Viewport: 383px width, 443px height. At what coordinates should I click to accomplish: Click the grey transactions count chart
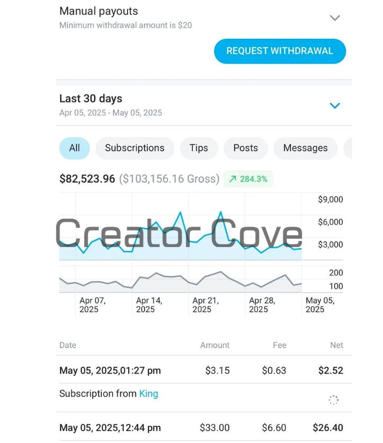click(180, 282)
